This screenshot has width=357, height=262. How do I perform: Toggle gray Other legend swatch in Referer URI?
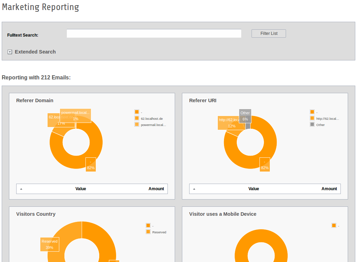312,124
